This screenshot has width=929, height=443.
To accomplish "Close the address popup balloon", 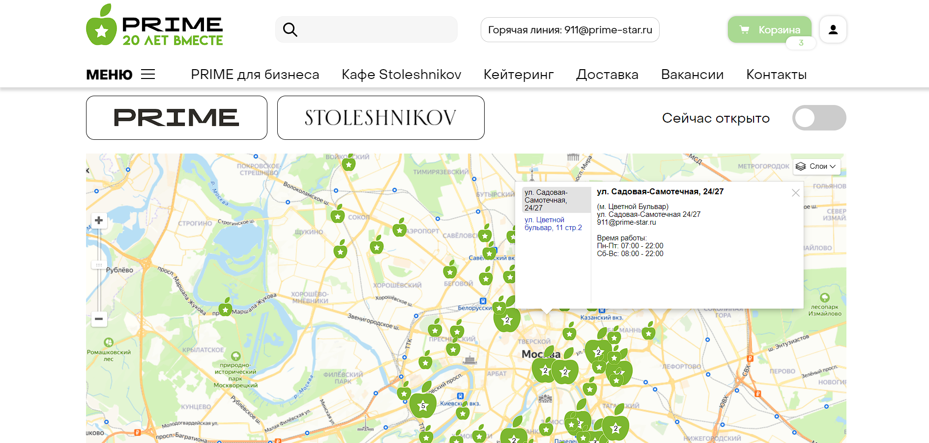I will (x=795, y=193).
